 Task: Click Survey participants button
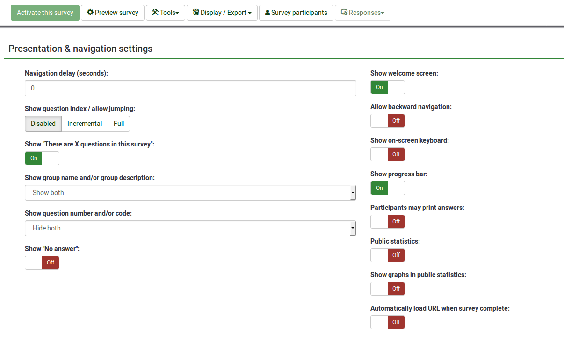click(x=296, y=13)
